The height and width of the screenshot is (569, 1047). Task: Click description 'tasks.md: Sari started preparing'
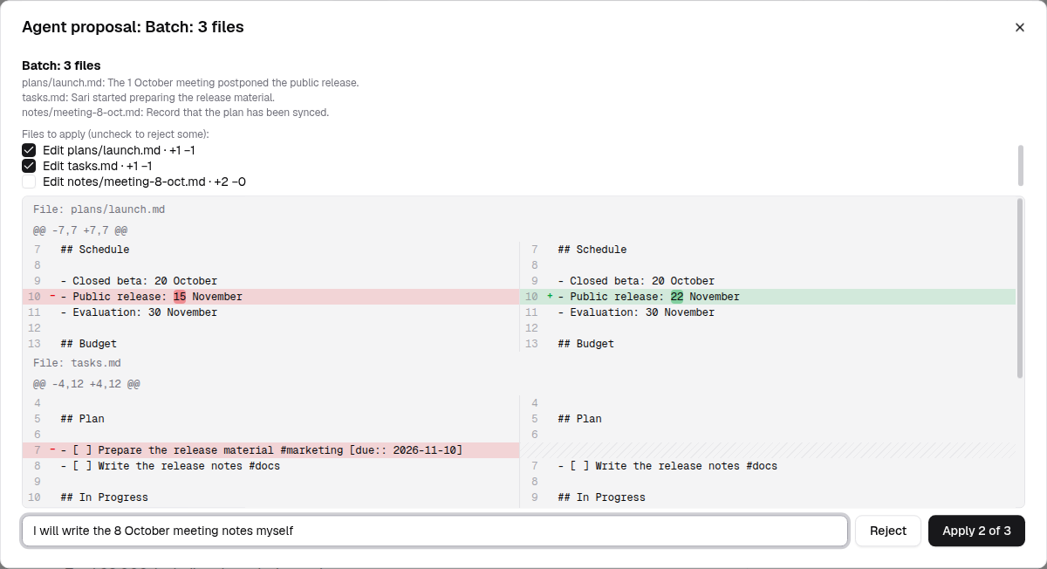[148, 98]
